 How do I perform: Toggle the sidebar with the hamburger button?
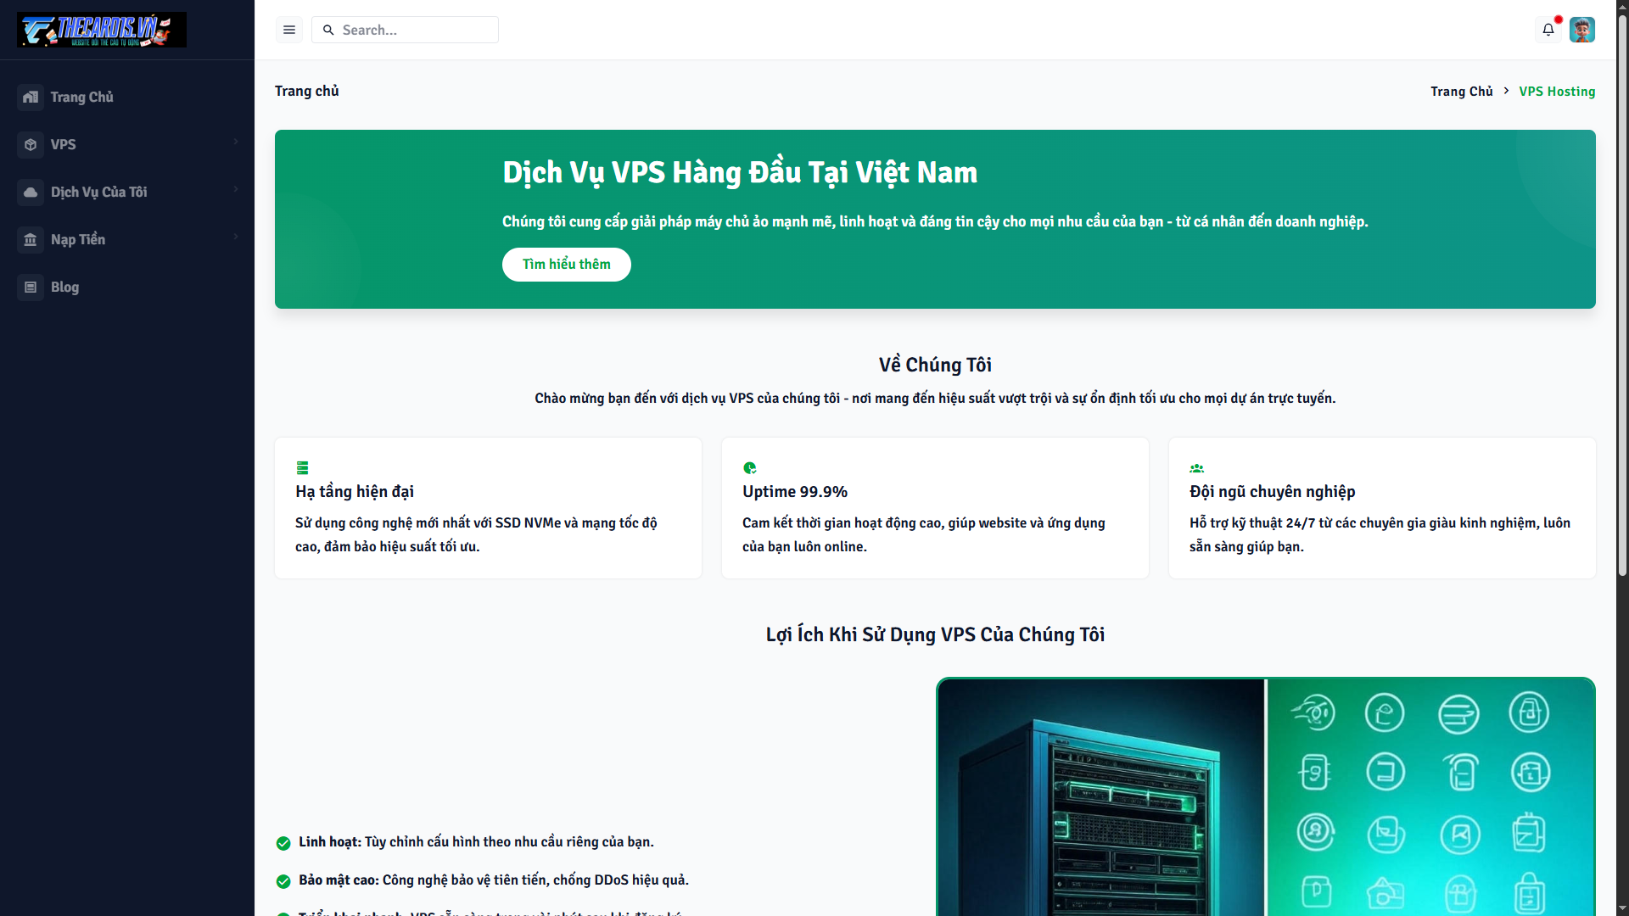[288, 29]
